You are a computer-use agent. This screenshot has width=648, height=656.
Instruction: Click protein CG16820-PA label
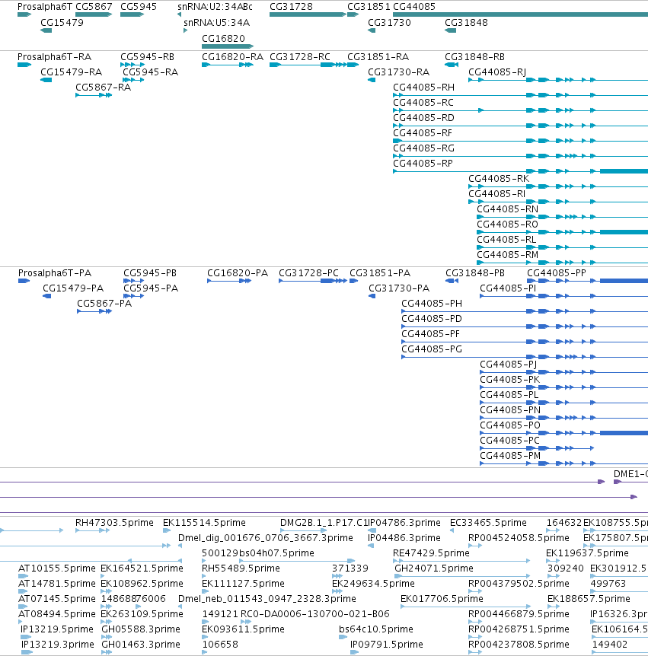coord(238,273)
